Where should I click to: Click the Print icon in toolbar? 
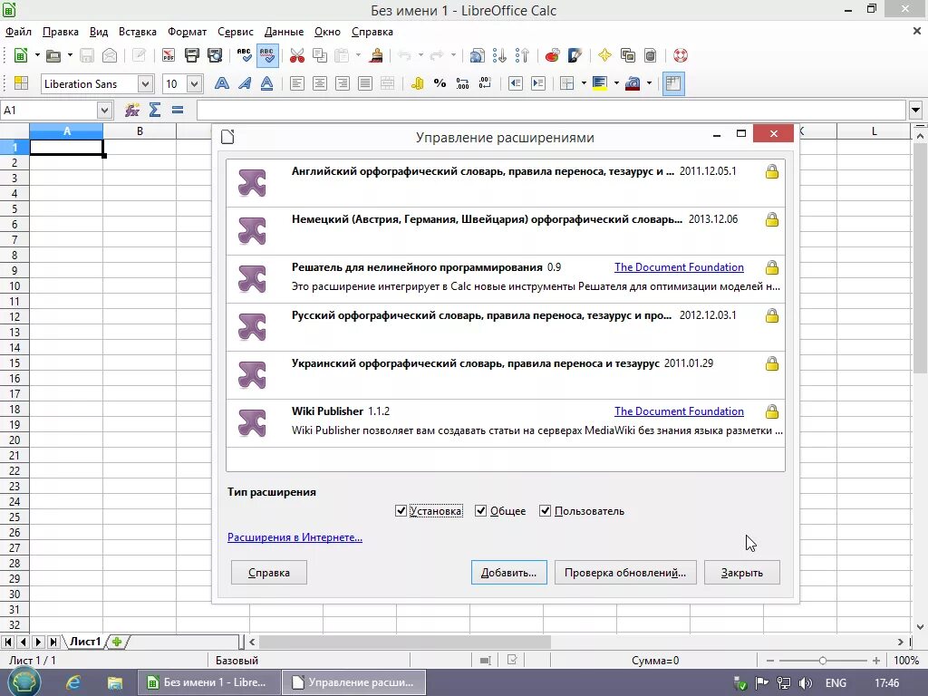tap(192, 55)
